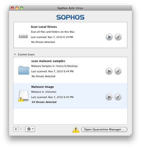Click 'Last scanned: Nov 7, 2010 6:45 PM'
The width and height of the screenshot is (141, 148).
(x=52, y=97)
